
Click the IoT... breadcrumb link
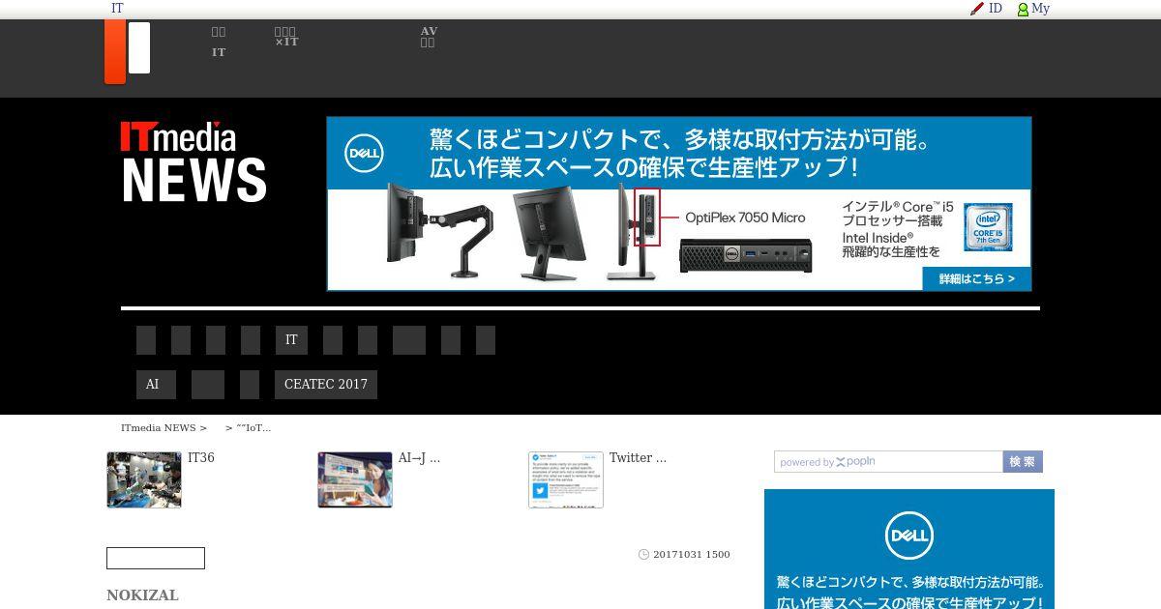[x=253, y=428]
